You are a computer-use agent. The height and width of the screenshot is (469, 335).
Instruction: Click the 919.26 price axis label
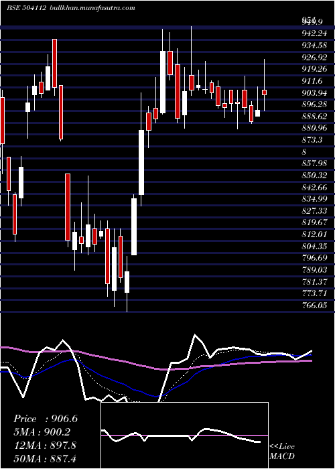point(314,69)
